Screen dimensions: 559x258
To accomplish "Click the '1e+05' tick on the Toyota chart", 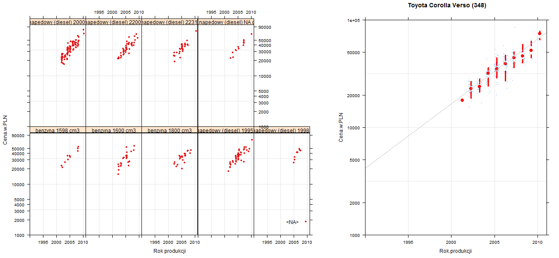I will [354, 20].
